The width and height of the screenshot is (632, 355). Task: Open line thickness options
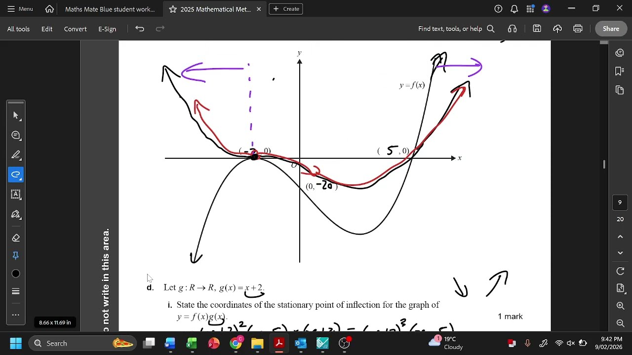pos(16,291)
